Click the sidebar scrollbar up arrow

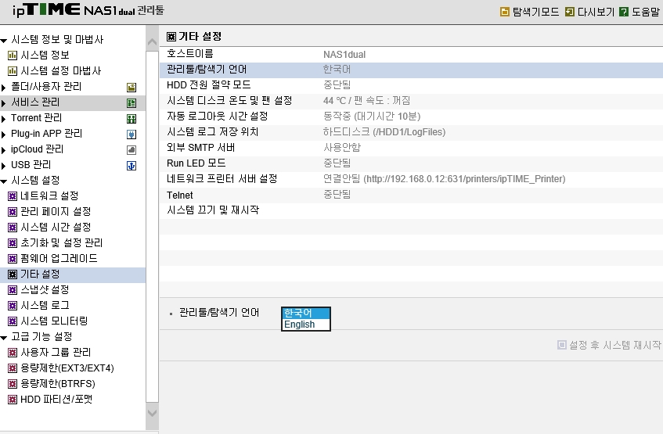click(152, 41)
